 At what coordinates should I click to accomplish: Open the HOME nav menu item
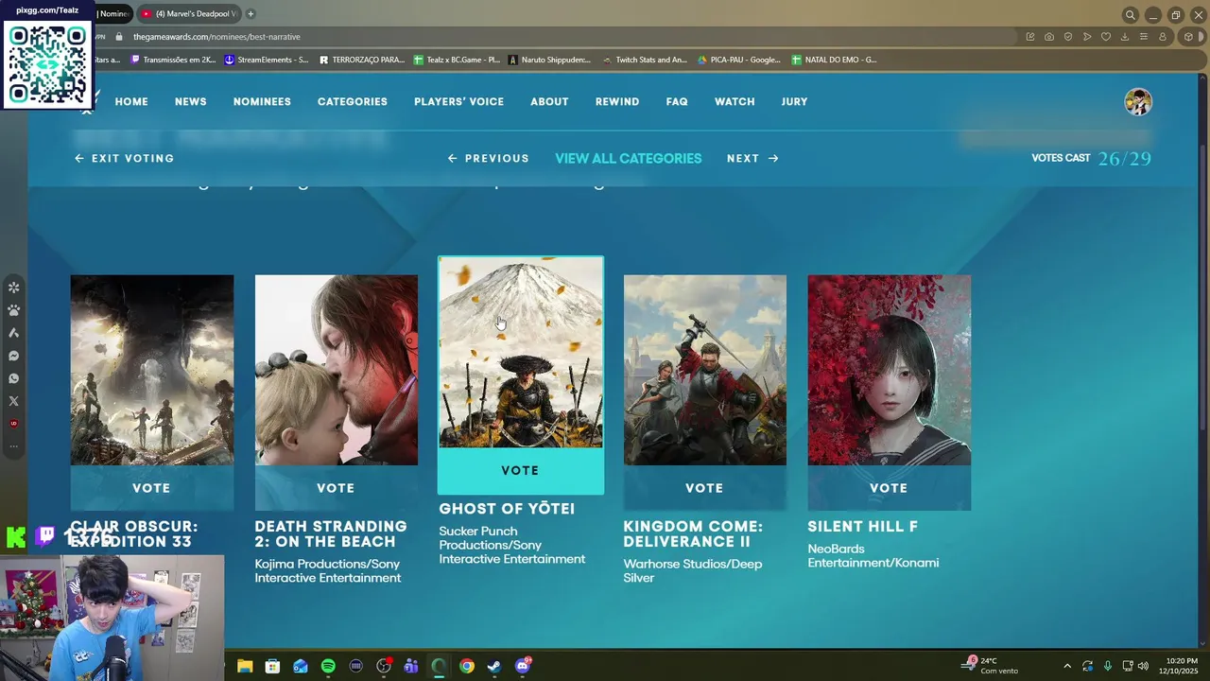coord(131,102)
